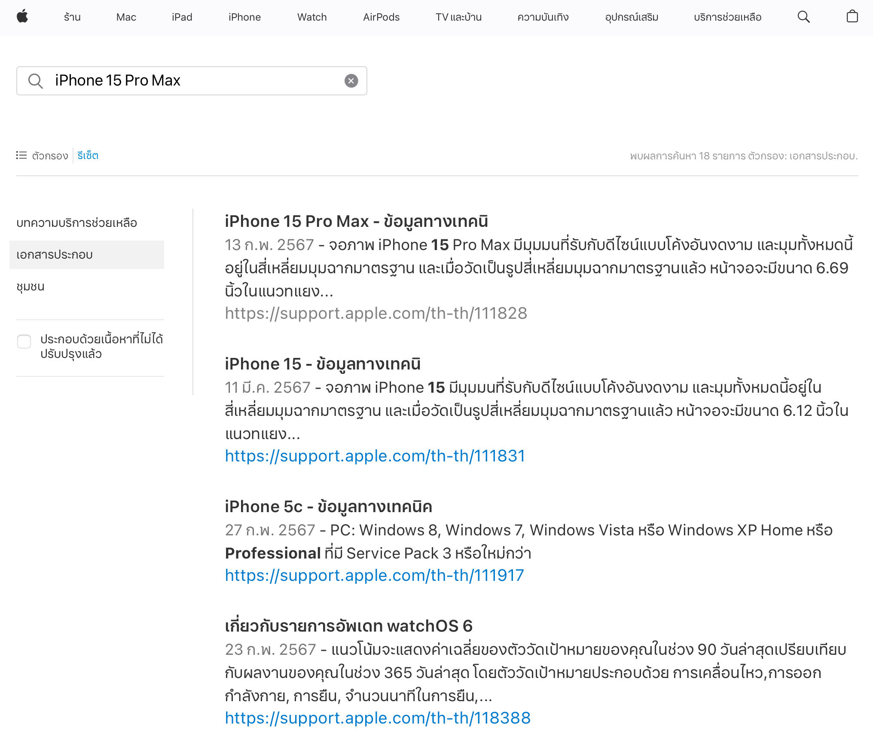Screen dimensions: 873x739
Task: Open the iPhone navigation menu
Action: point(244,17)
